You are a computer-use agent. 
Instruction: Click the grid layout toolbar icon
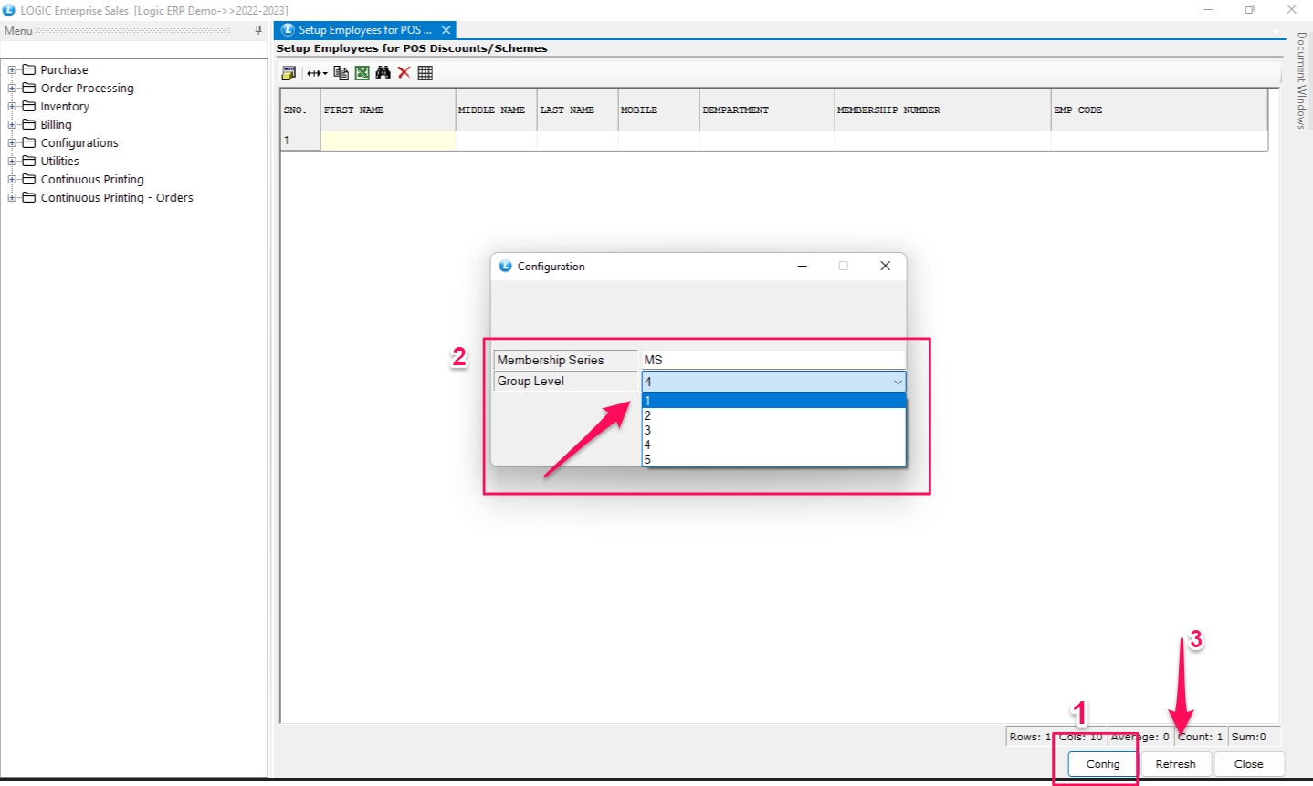pyautogui.click(x=425, y=73)
